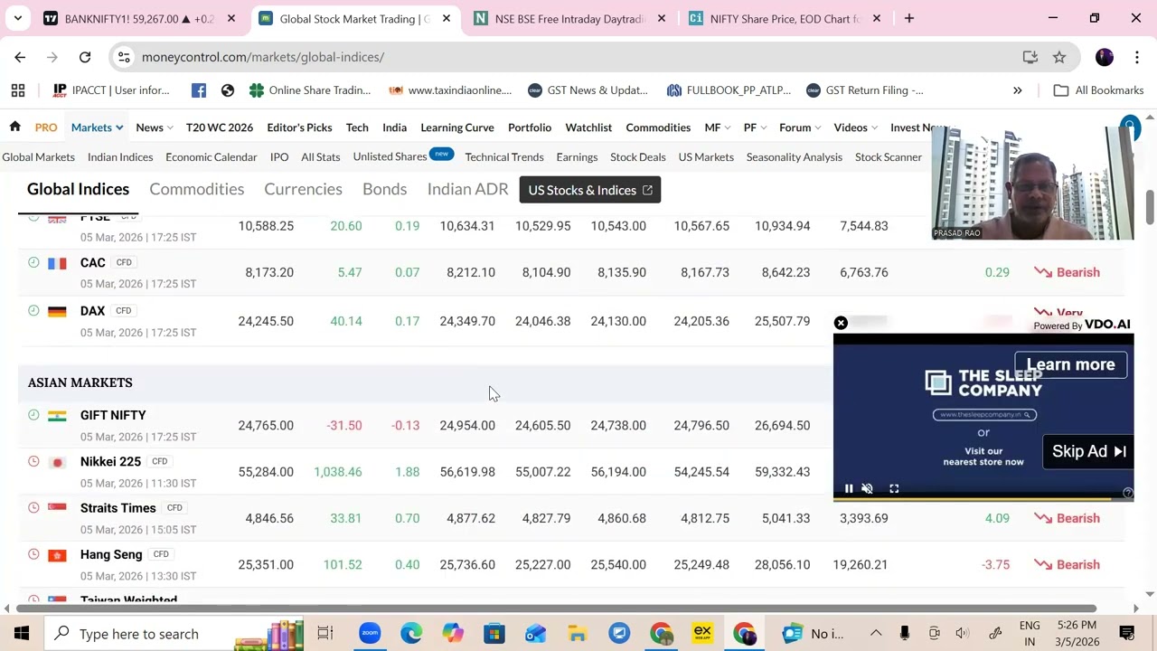
Task: Open the T20 WC 2026 link
Action: point(220,127)
